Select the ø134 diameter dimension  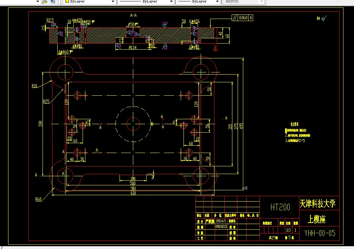click(x=133, y=47)
